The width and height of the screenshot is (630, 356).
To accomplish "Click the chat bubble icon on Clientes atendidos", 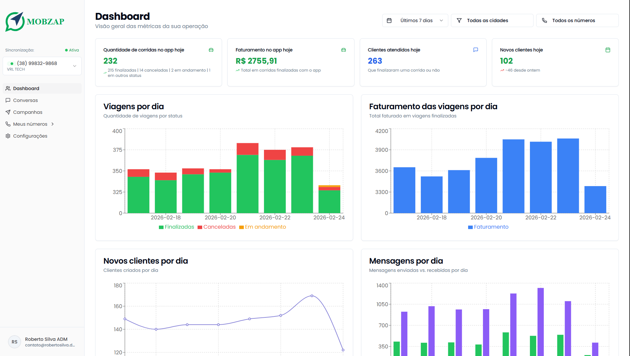I will (x=476, y=50).
